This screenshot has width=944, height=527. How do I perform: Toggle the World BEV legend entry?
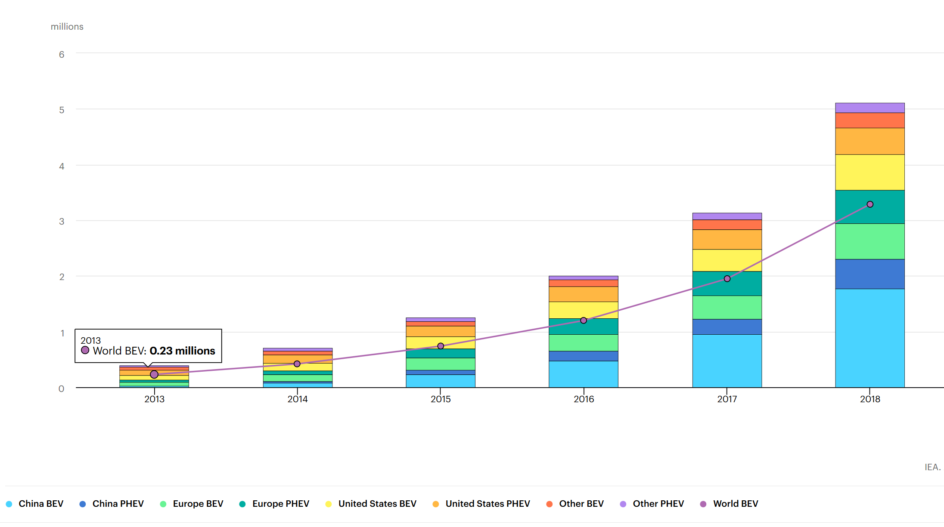coord(729,504)
